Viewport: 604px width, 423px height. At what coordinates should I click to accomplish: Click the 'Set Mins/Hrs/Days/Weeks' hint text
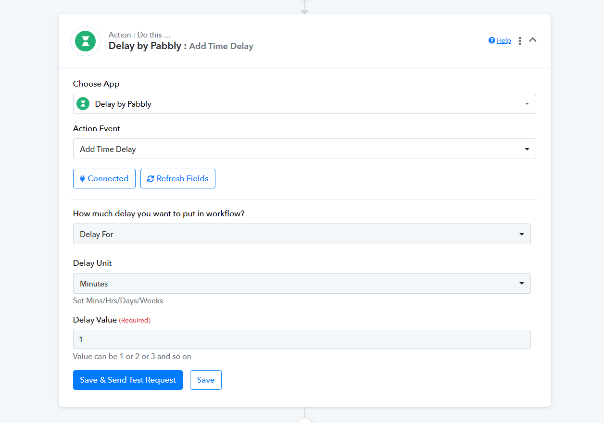click(x=118, y=301)
